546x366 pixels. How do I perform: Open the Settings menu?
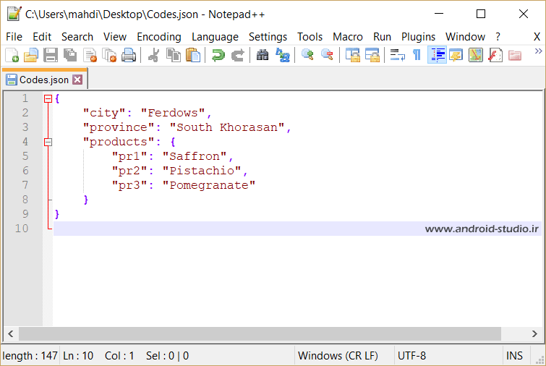click(x=268, y=37)
